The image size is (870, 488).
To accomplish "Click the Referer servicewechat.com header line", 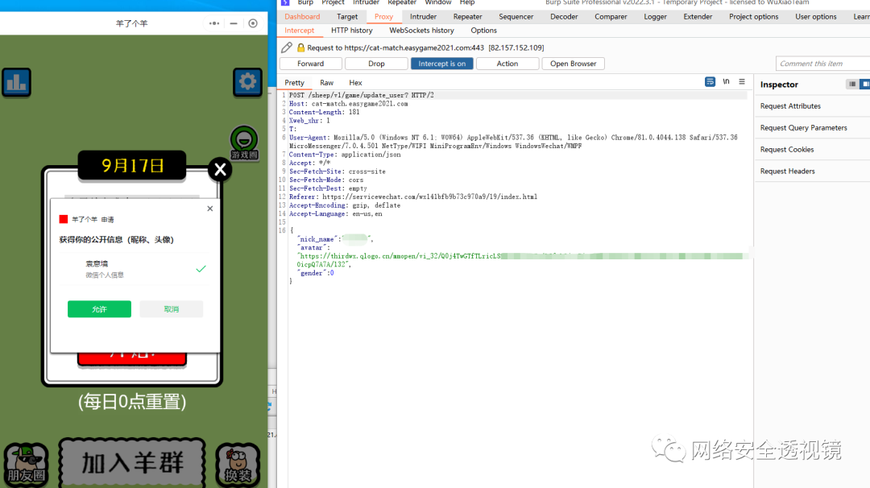I will coord(412,196).
